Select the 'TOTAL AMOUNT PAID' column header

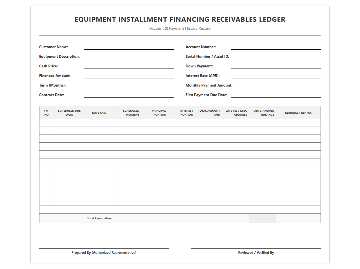[208, 113]
